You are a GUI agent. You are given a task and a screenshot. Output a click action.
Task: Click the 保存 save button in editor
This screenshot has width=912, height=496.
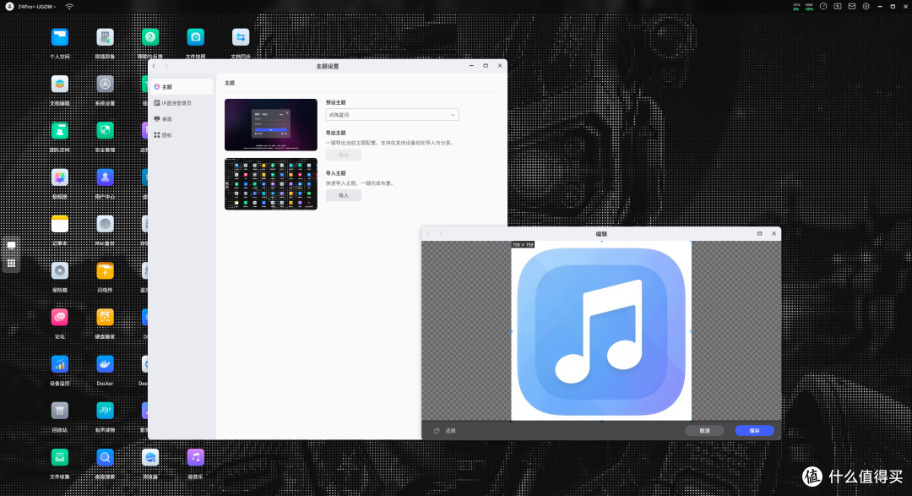pyautogui.click(x=754, y=431)
